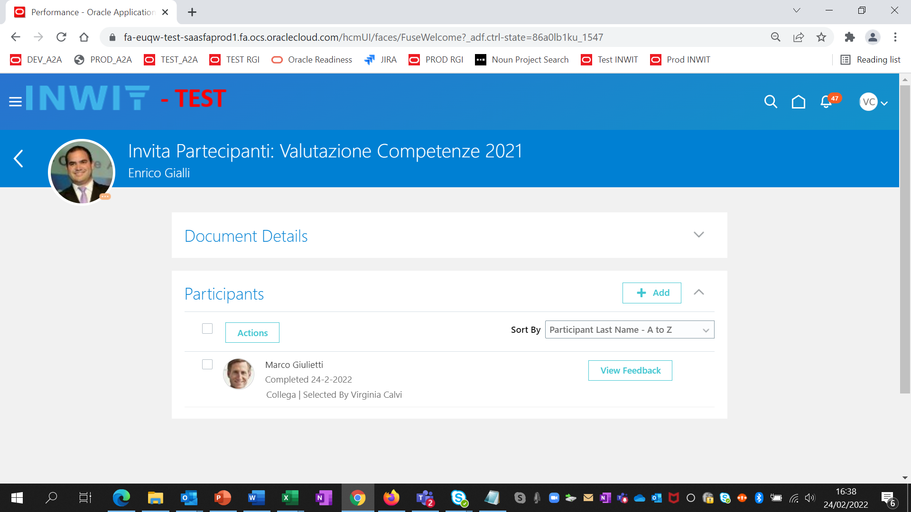Check Marco Giulietti's row checkbox
The width and height of the screenshot is (911, 512).
[207, 365]
